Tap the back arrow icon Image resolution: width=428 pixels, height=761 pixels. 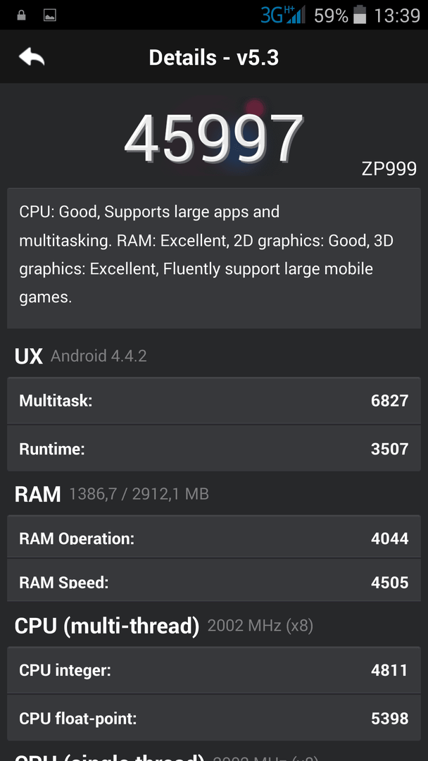[x=32, y=57]
